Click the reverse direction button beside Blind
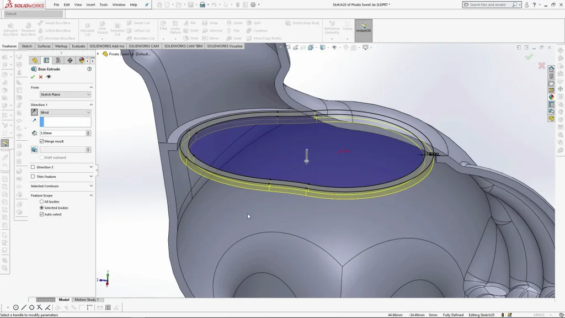 [34, 112]
